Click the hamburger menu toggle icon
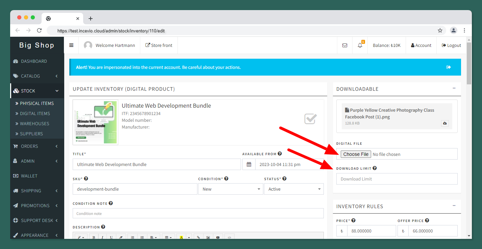 tap(71, 45)
